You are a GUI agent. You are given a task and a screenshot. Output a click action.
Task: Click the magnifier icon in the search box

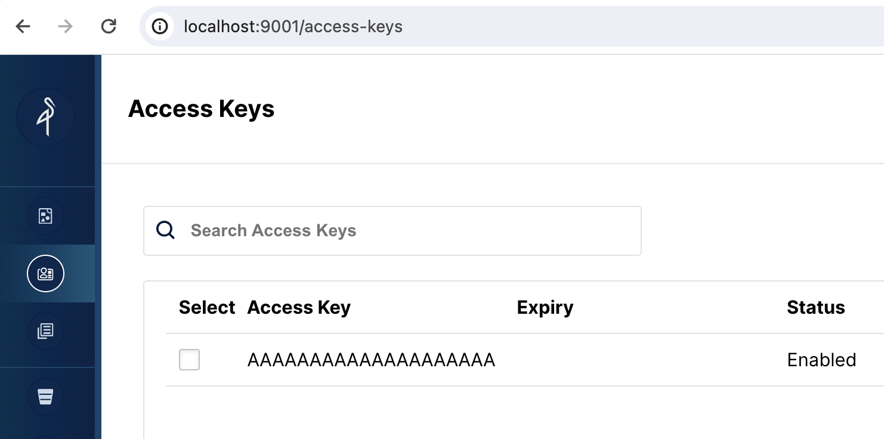[165, 230]
